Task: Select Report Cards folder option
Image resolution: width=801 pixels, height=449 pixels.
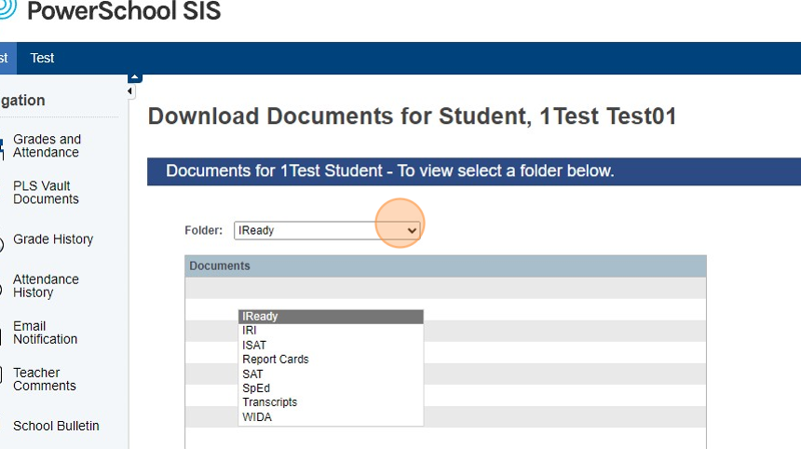Action: click(331, 359)
